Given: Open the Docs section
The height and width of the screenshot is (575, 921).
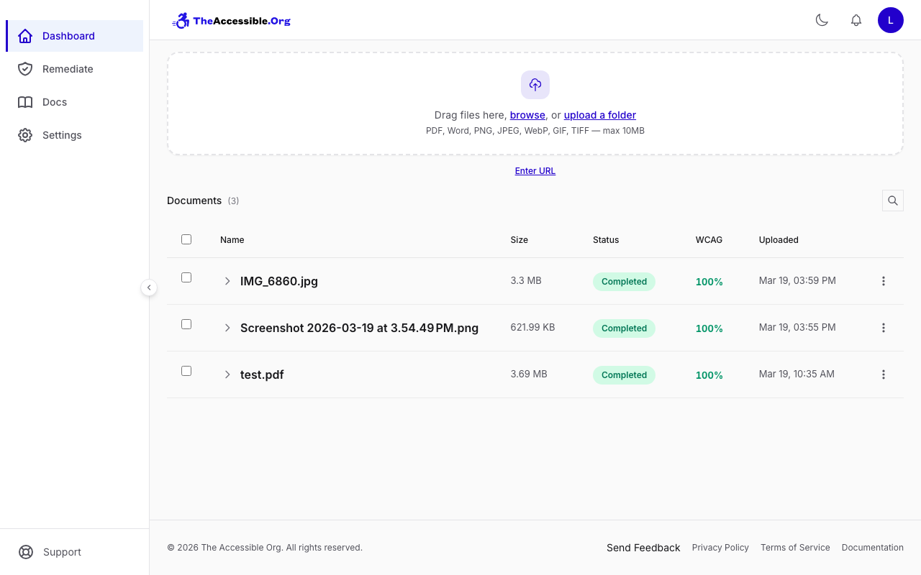Looking at the screenshot, I should (53, 102).
